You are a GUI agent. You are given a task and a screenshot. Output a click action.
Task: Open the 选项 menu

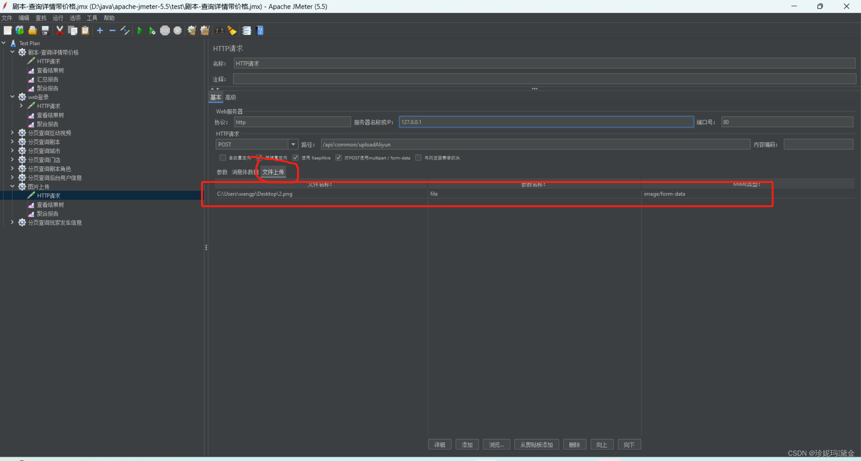75,18
